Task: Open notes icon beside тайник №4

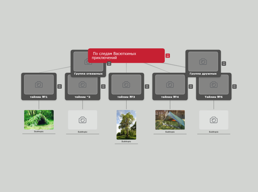Action: 191,86
